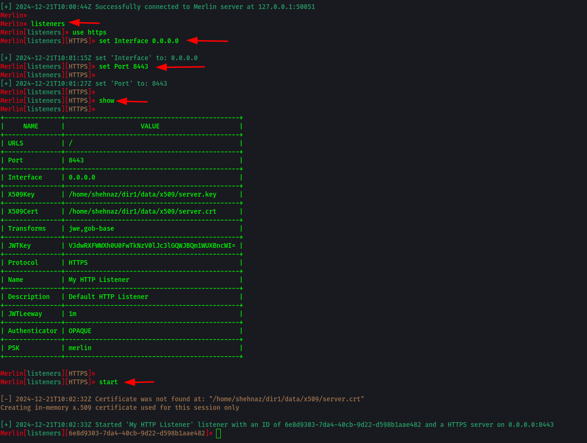
Task: Click the listener ID in the final prompt
Action: click(x=137, y=433)
